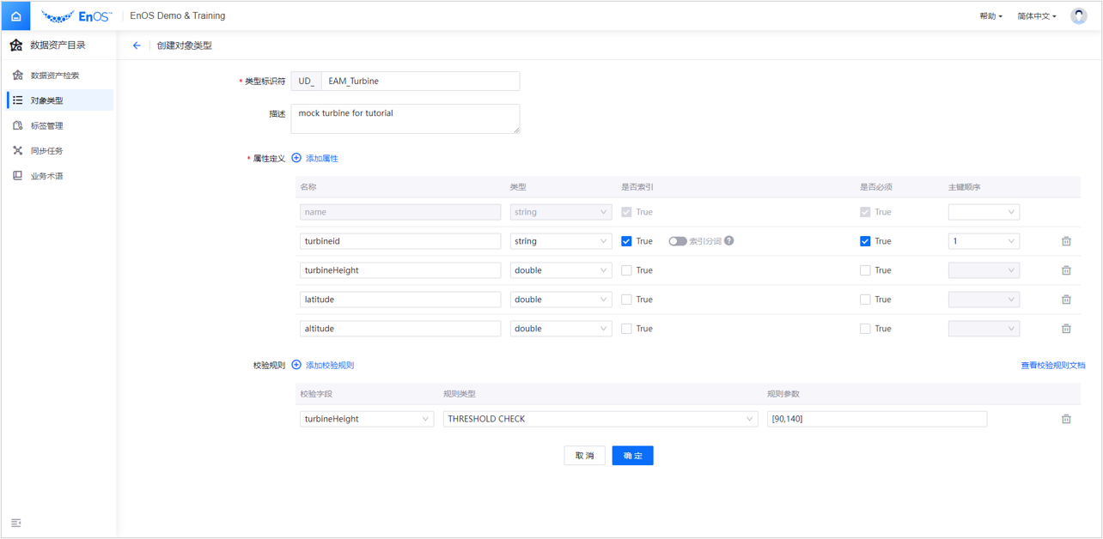Check the required box for latitude
1103x539 pixels.
[865, 300]
